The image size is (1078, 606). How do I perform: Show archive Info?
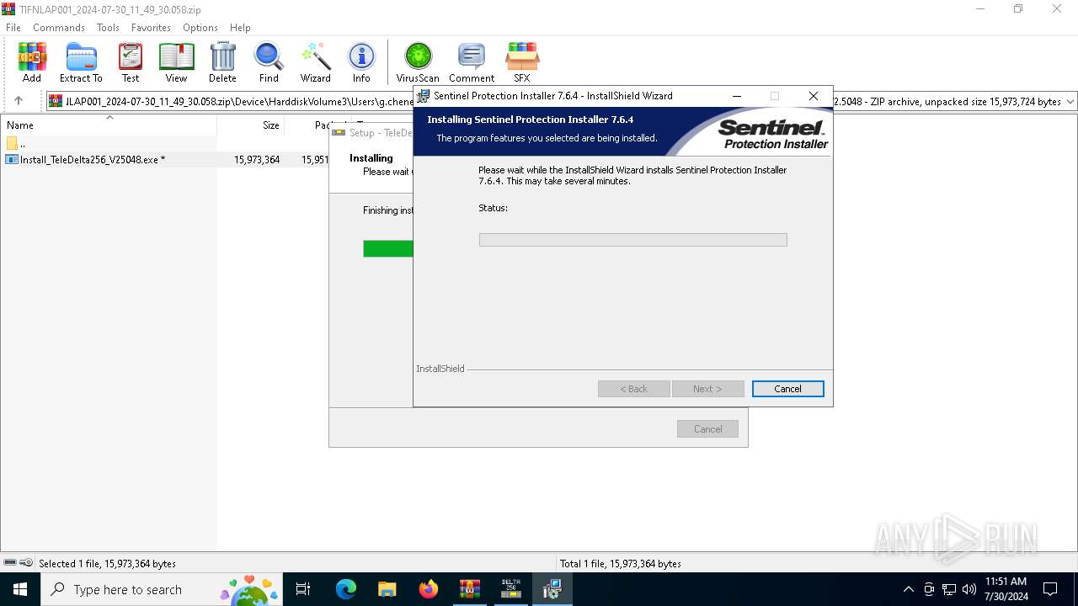361,63
